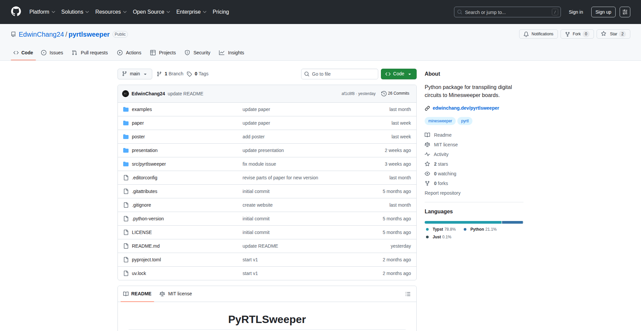Click the LICENSE file icon
This screenshot has height=331, width=641.
[x=126, y=232]
